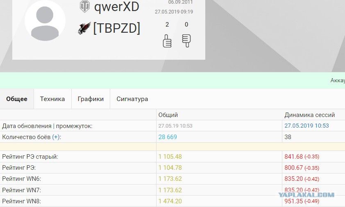Screen dimensions: 345x207
Task: Open the 27.05.2019 10:53 session date link
Action: tap(306, 126)
